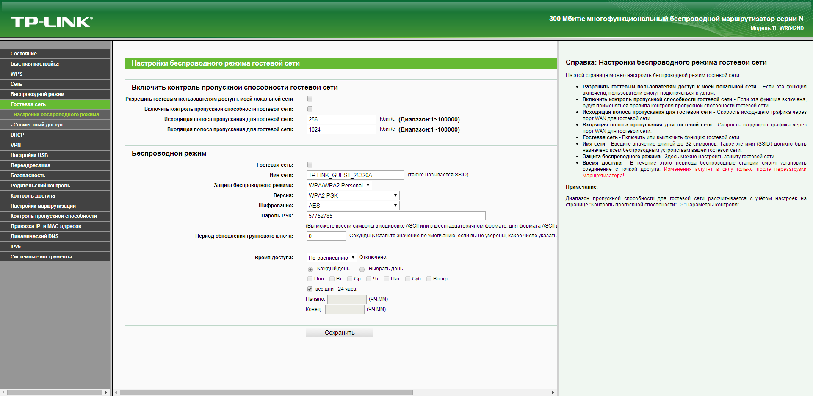Image resolution: width=813 pixels, height=396 pixels.
Task: Open the Состояние menu item
Action: pos(55,54)
